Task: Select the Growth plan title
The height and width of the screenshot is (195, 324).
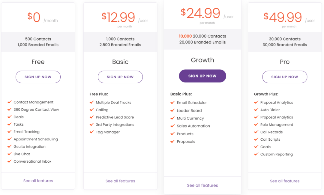Action: pos(202,60)
